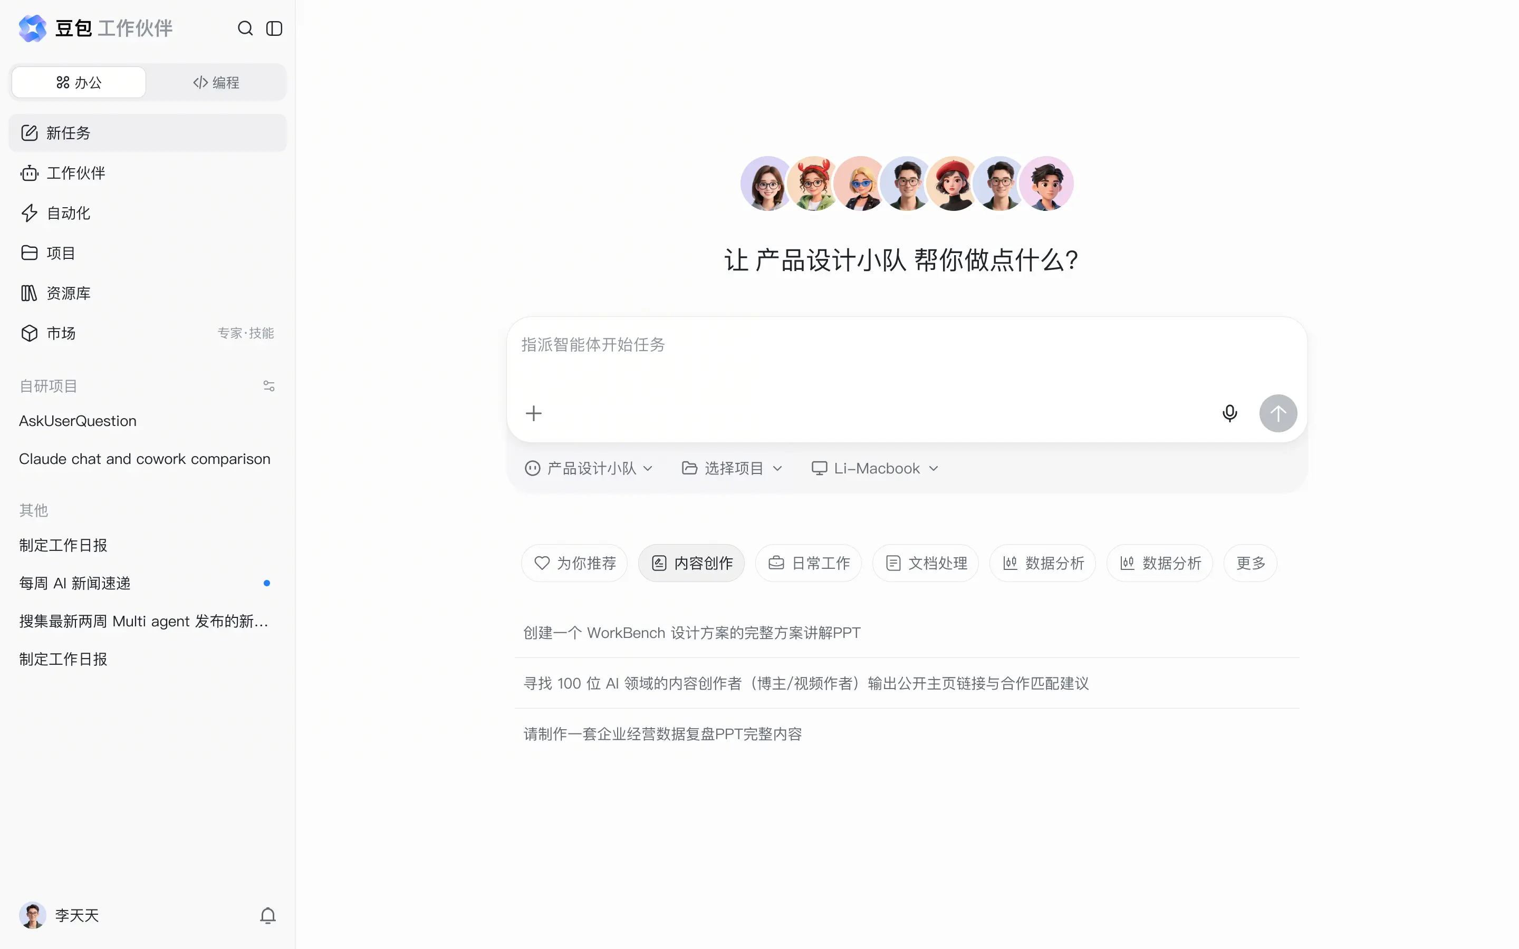Viewport: 1519px width, 949px height.
Task: Click the plus attachment icon
Action: coord(534,413)
